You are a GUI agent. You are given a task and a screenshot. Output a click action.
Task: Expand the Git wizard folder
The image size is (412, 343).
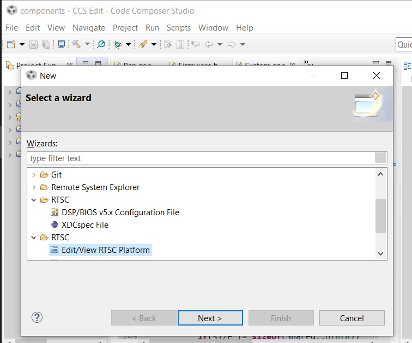(x=34, y=175)
